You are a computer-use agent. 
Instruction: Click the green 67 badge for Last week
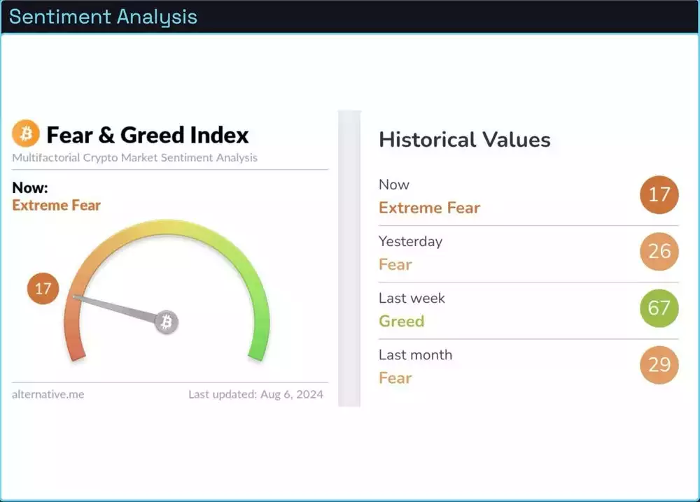coord(659,308)
